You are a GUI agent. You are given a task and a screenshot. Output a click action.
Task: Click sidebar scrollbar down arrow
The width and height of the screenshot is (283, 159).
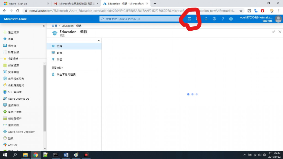tap(45, 149)
